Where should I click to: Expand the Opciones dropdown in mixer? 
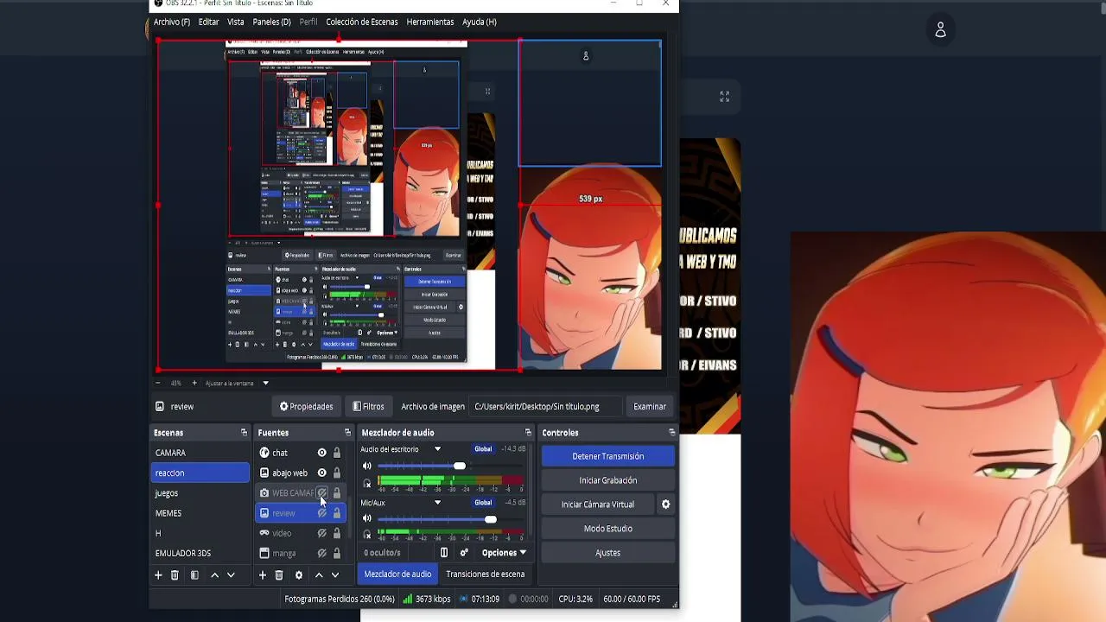click(x=505, y=553)
